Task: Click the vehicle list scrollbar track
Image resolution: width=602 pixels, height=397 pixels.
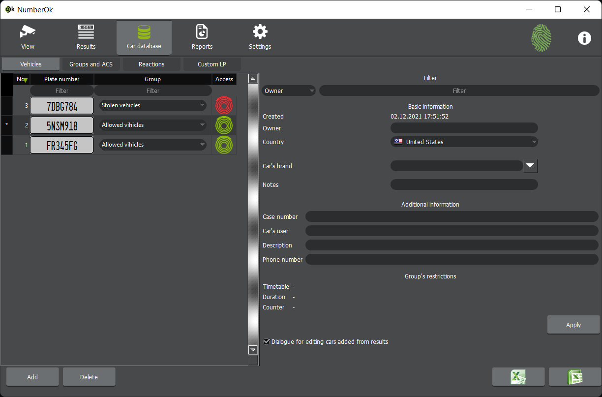Action: click(253, 214)
